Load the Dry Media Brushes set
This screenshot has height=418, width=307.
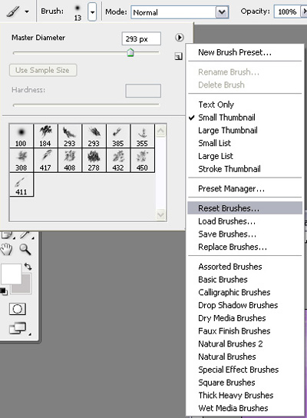tap(232, 318)
